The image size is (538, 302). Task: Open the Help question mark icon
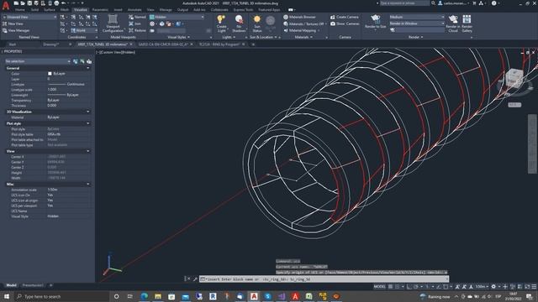[493, 3]
